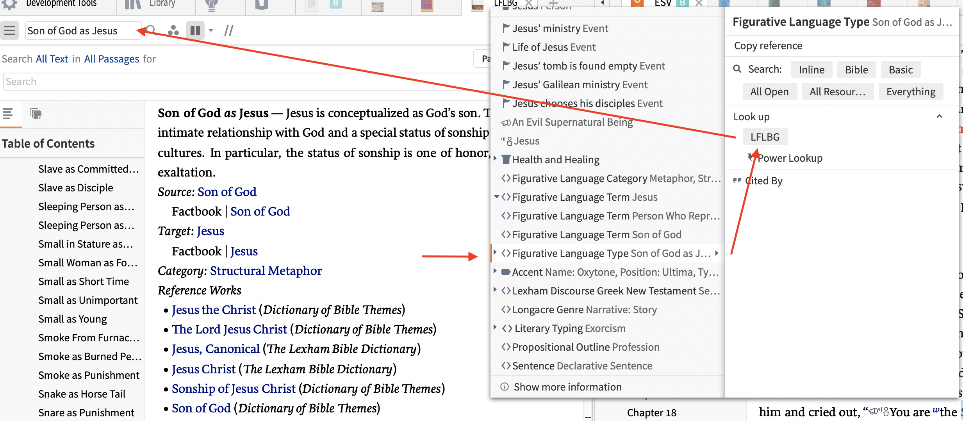Go to Small as Unimportant in contents
The height and width of the screenshot is (421, 963).
click(88, 300)
